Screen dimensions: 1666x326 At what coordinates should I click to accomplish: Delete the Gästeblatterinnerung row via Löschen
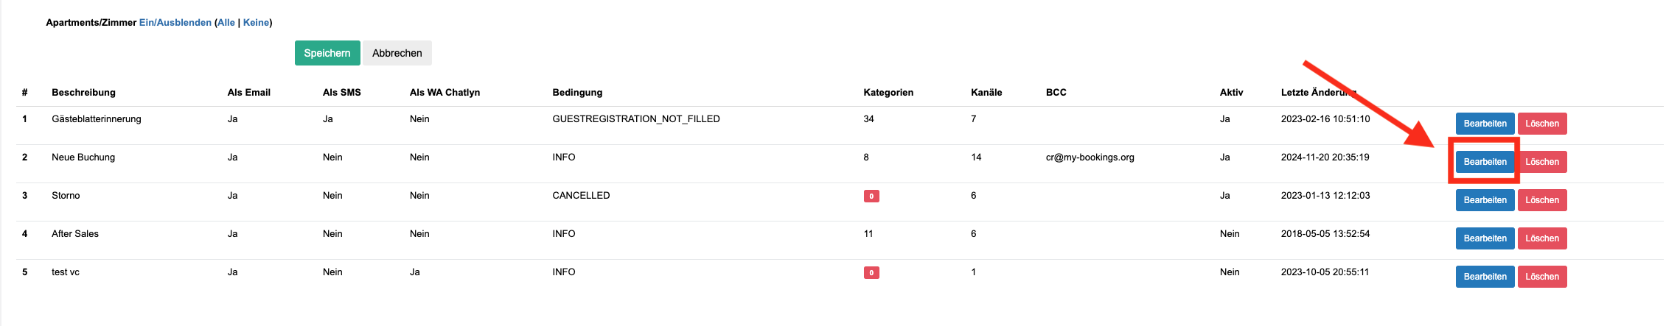coord(1542,124)
